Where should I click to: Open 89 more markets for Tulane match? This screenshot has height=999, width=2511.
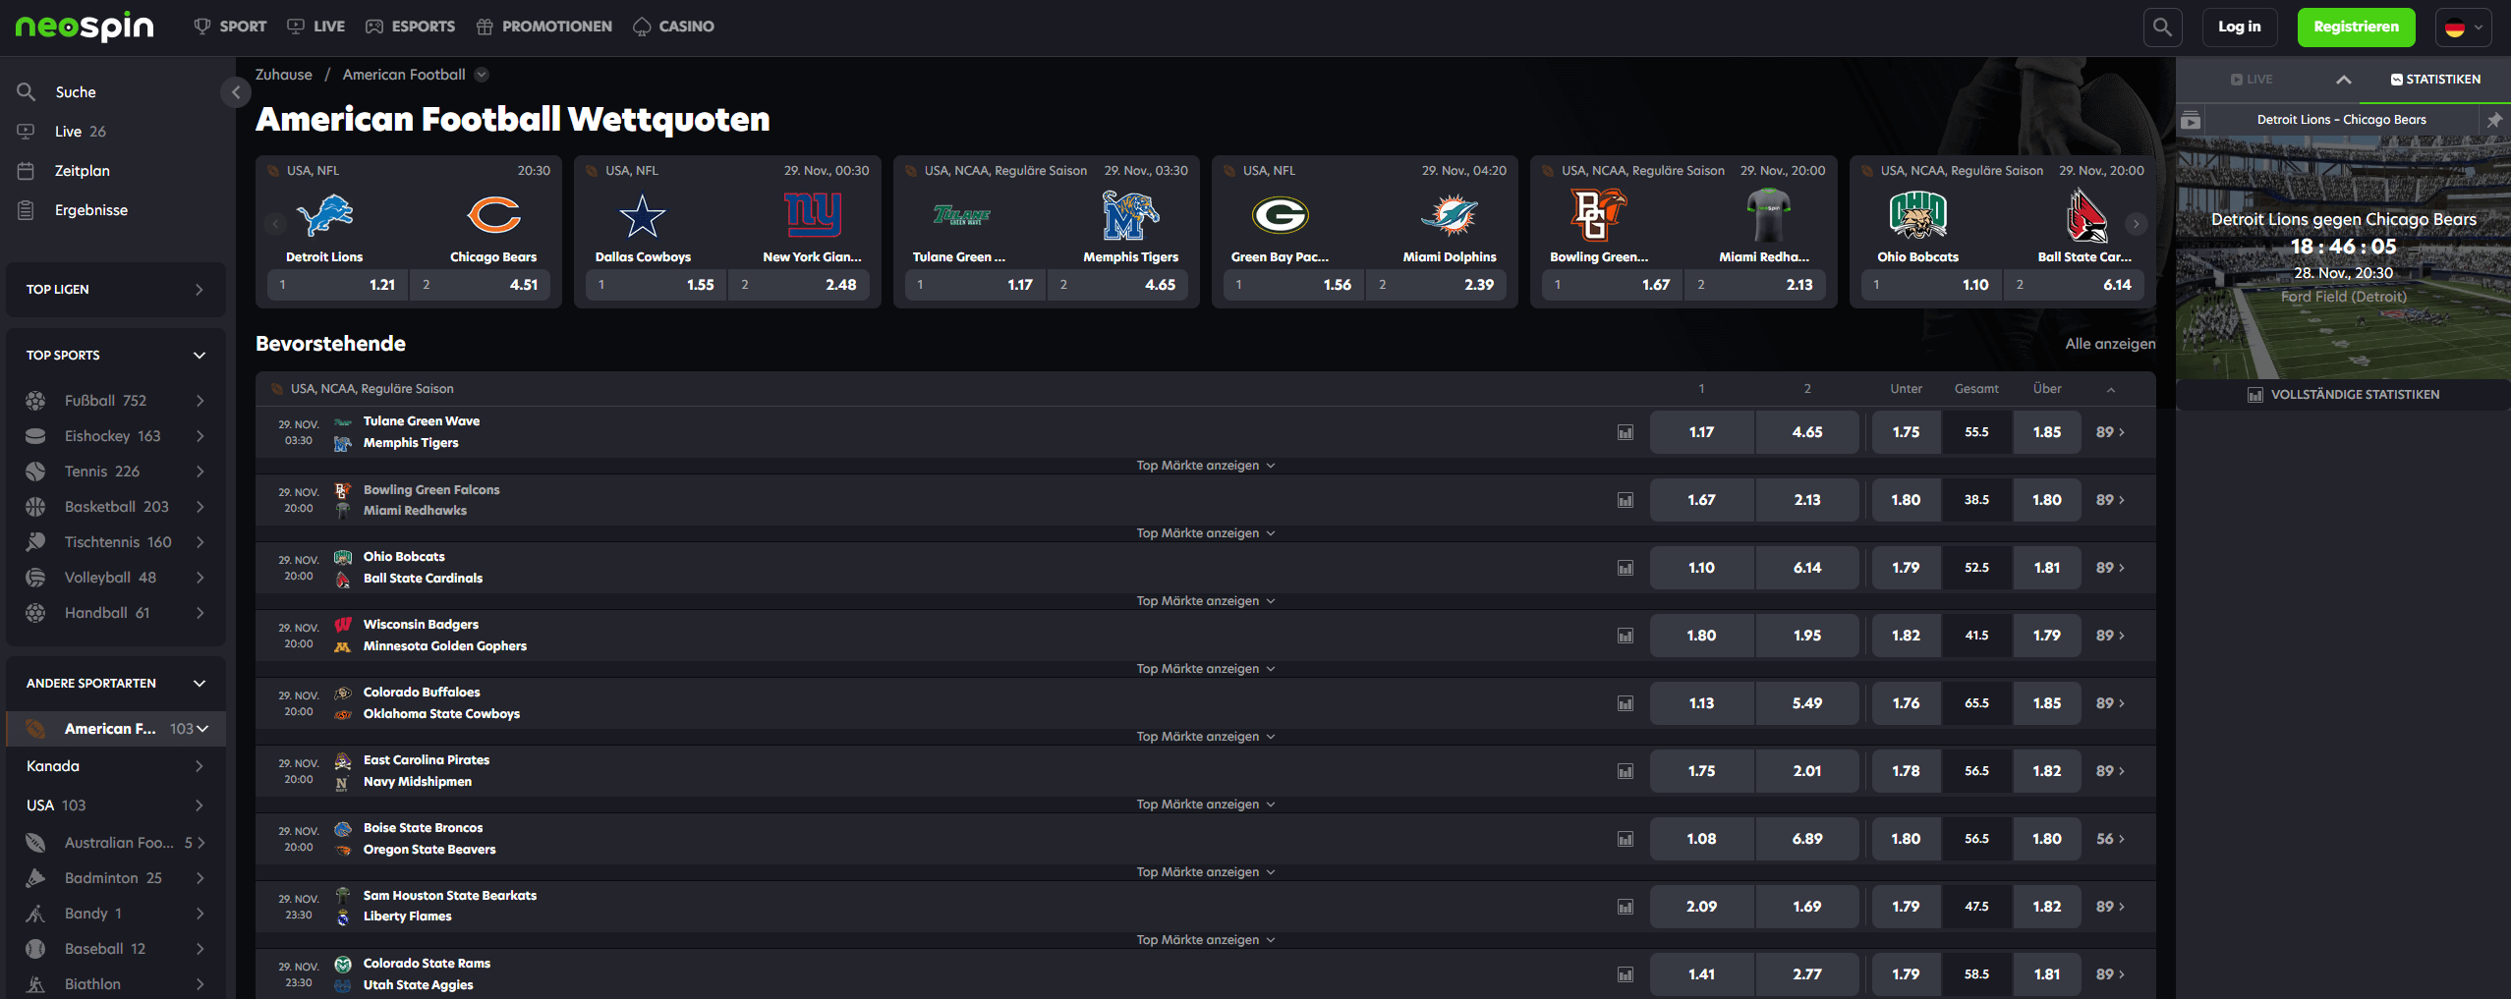pyautogui.click(x=2110, y=432)
